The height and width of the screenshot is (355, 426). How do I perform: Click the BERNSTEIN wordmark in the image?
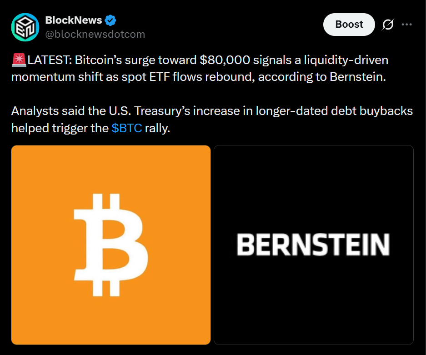click(x=313, y=245)
